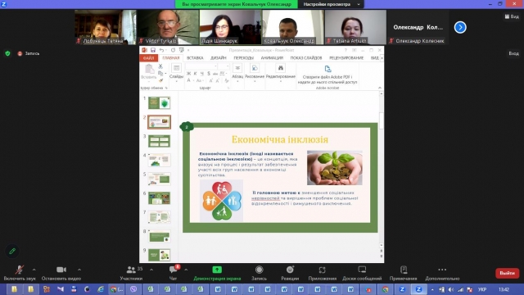This screenshot has height=295, width=524.
Task: Open Настройки просмотра dropdown
Action: point(331,4)
